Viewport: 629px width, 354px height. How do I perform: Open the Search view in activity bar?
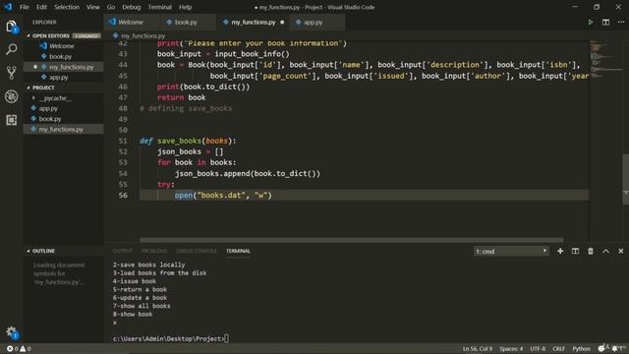pyautogui.click(x=11, y=49)
